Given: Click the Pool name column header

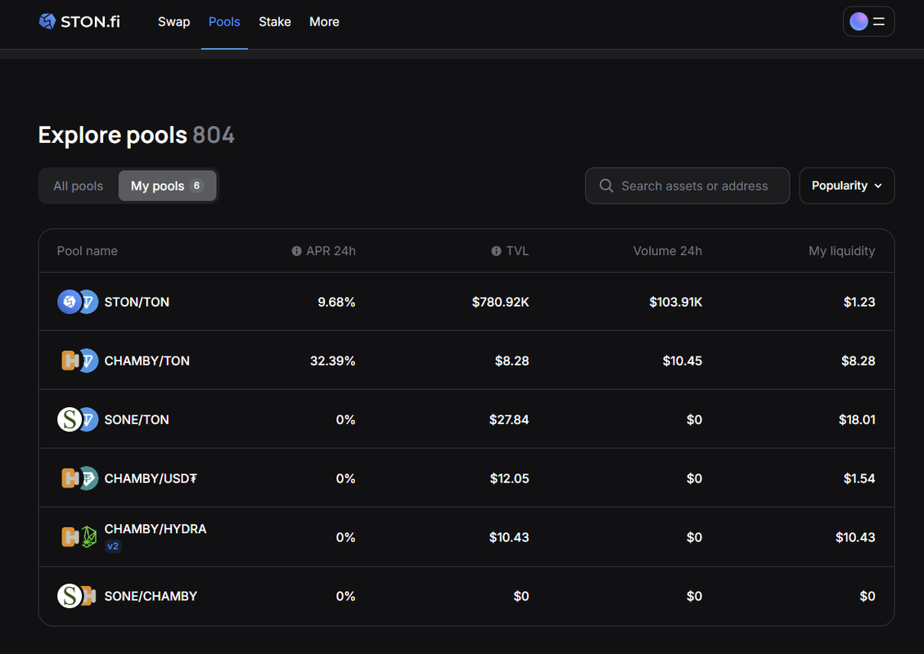Looking at the screenshot, I should click(88, 251).
